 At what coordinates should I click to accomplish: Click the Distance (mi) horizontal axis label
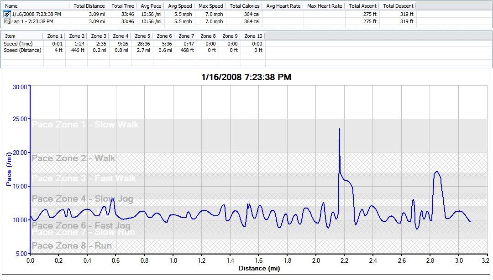[x=259, y=269]
